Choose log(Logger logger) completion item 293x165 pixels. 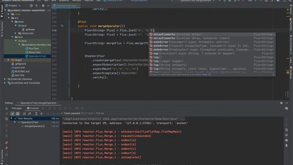[212, 61]
